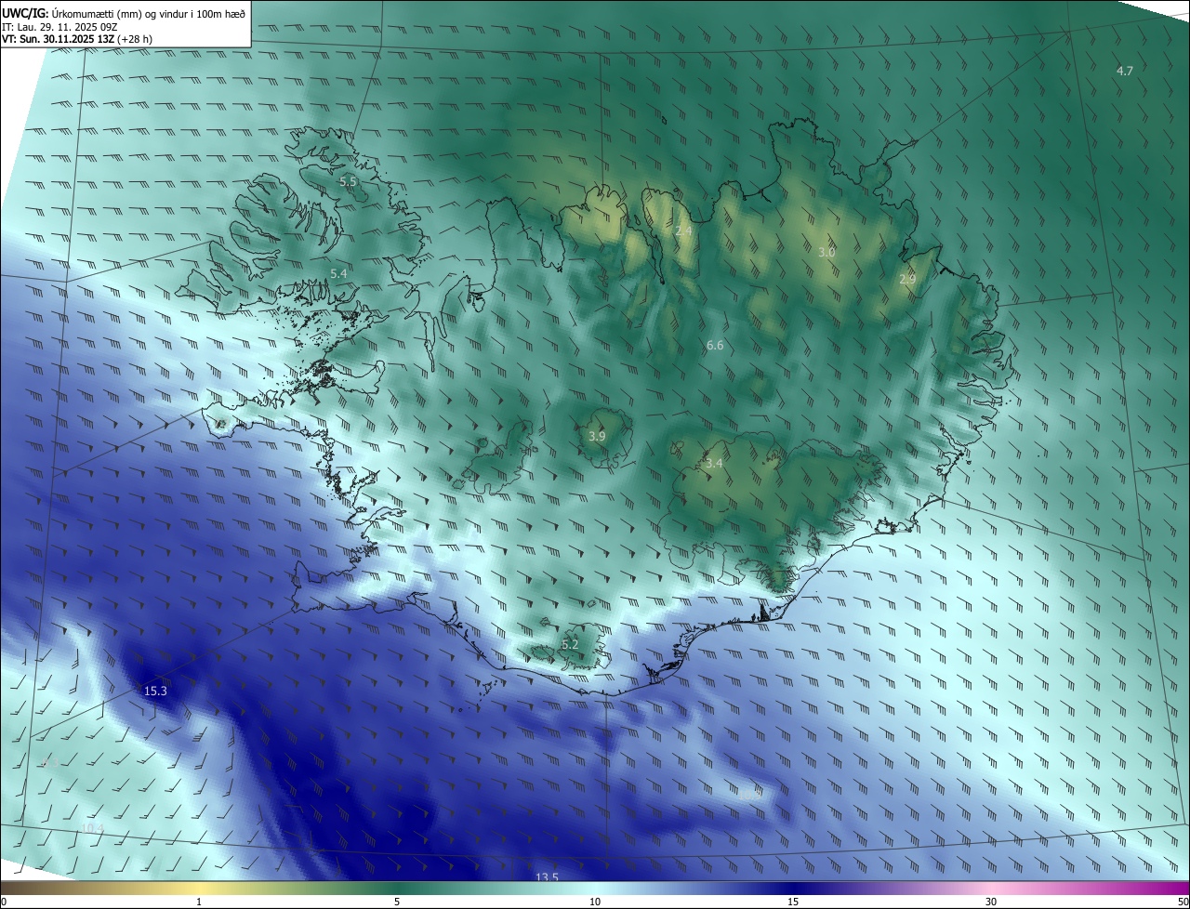Viewport: 1190px width, 909px height.
Task: Click the value 5.2 on the map
Action: click(x=570, y=644)
